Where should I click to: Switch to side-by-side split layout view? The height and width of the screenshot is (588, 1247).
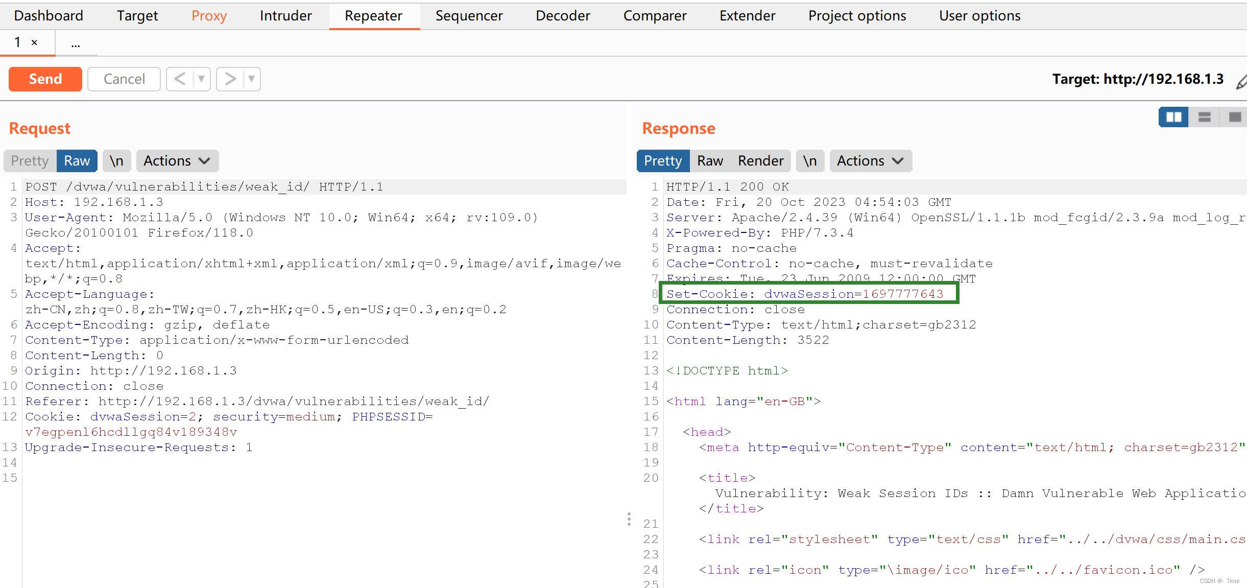coord(1173,117)
